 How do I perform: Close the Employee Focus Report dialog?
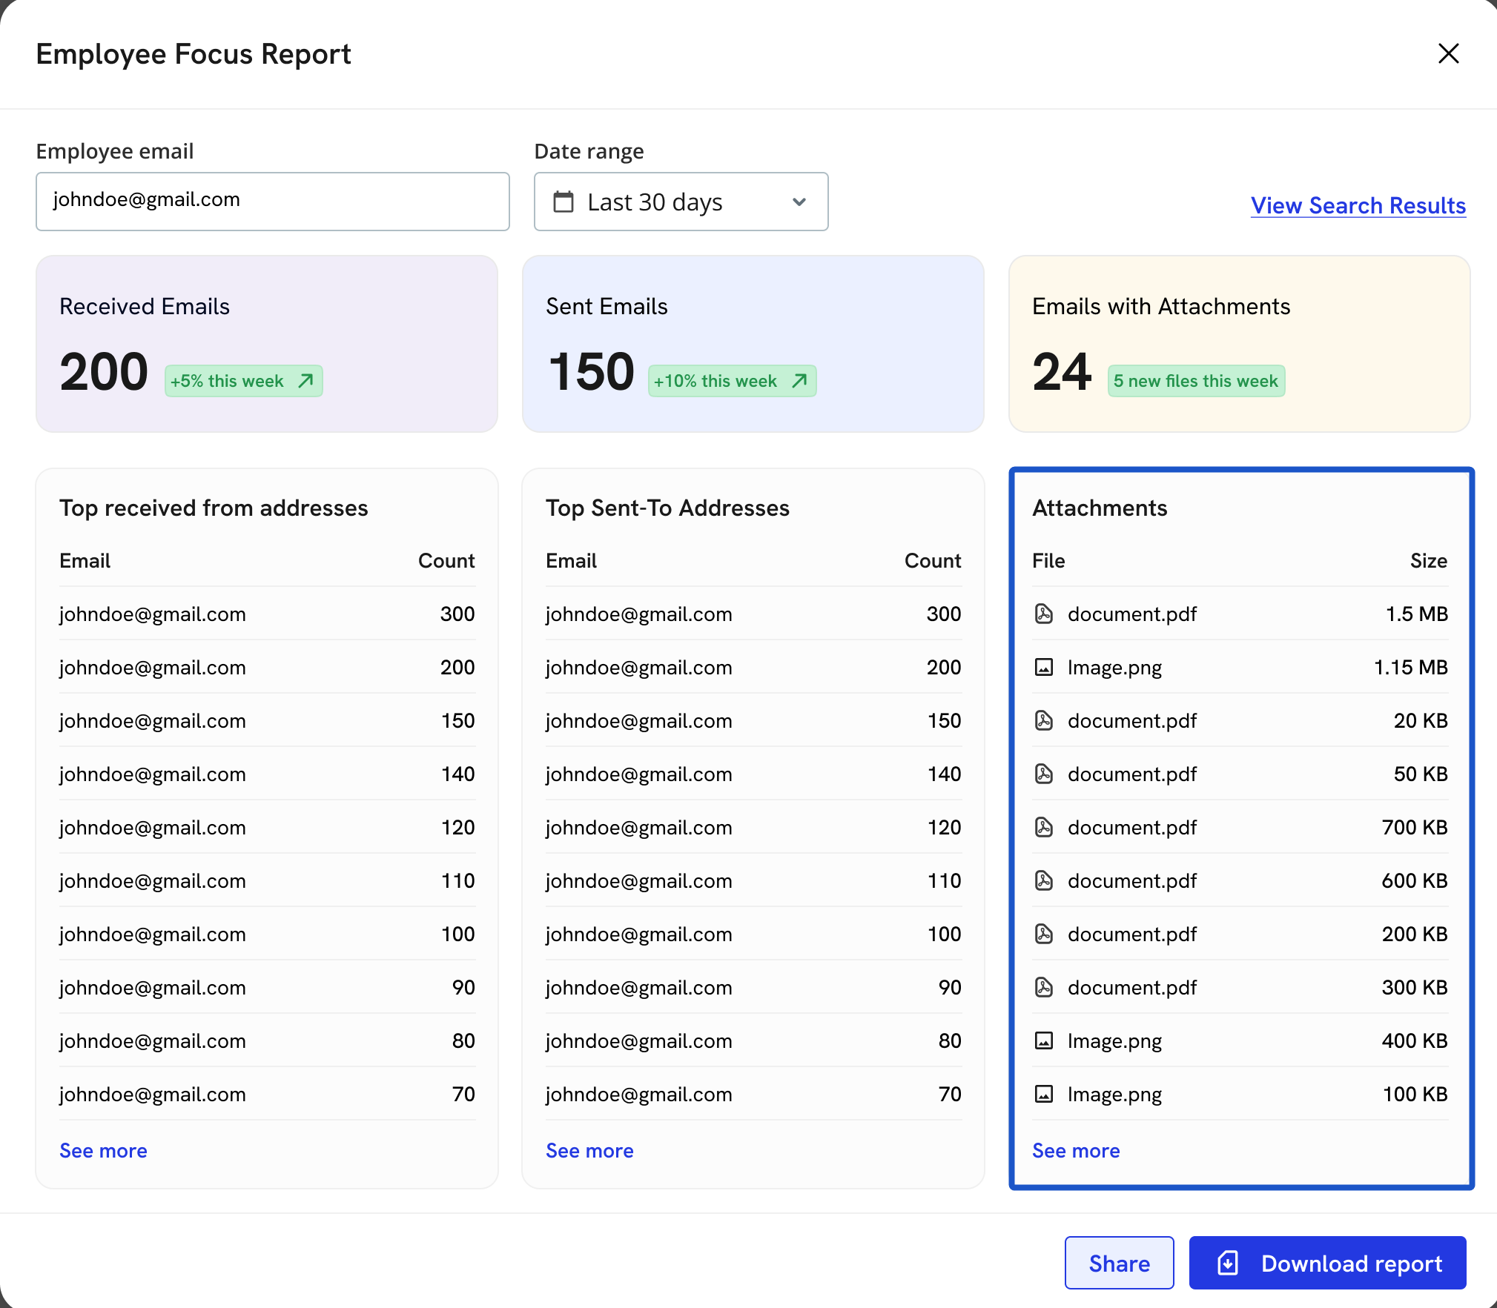(x=1448, y=53)
